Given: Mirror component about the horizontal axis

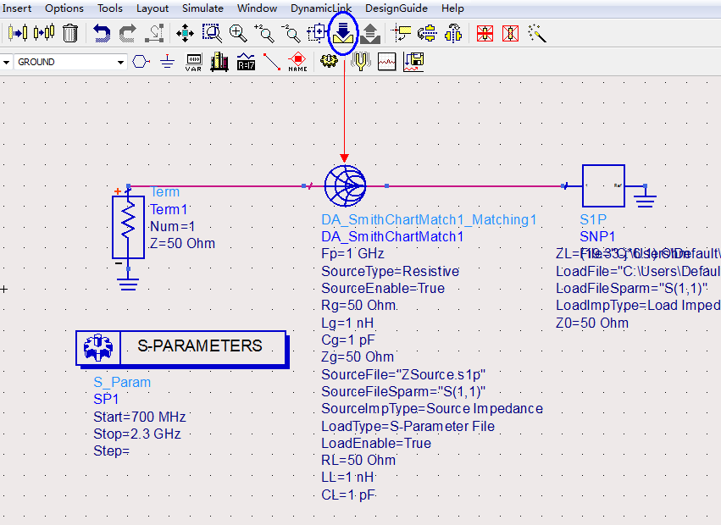Looking at the screenshot, I should (x=427, y=33).
